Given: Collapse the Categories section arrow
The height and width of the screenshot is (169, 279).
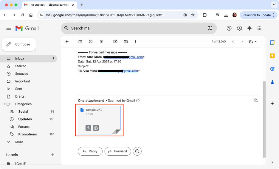Looking at the screenshot, I should point(4,104).
